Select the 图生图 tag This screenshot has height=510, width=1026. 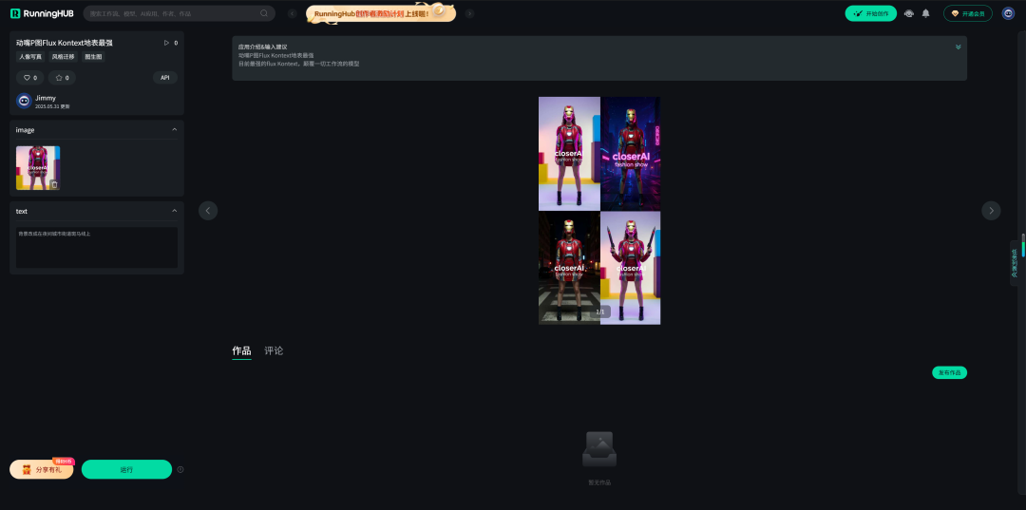click(93, 57)
